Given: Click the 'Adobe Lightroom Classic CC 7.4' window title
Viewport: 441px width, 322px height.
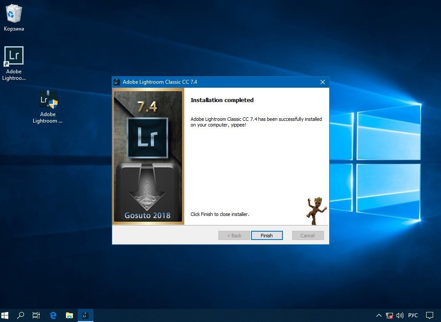Looking at the screenshot, I should pos(160,82).
